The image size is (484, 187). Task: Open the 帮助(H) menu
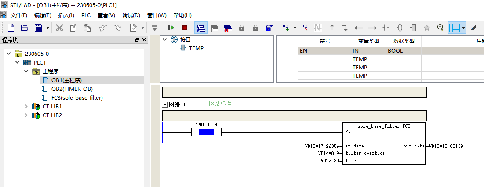tap(182, 15)
